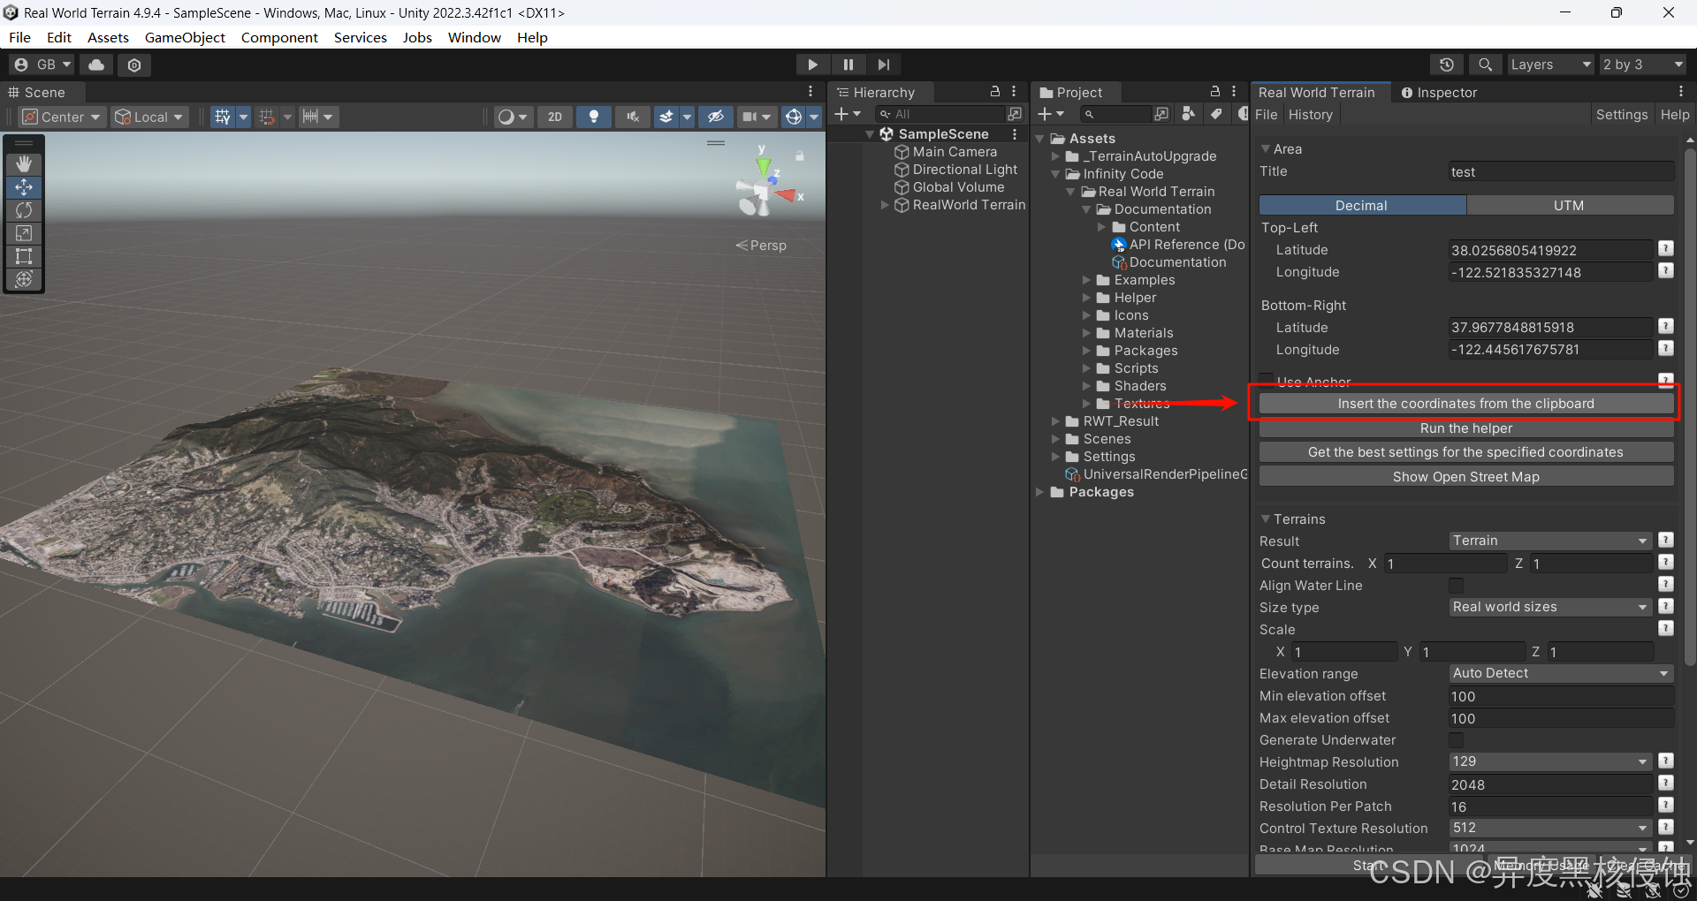Open the Heightmap Resolution dropdown
The width and height of the screenshot is (1697, 901).
click(1549, 761)
